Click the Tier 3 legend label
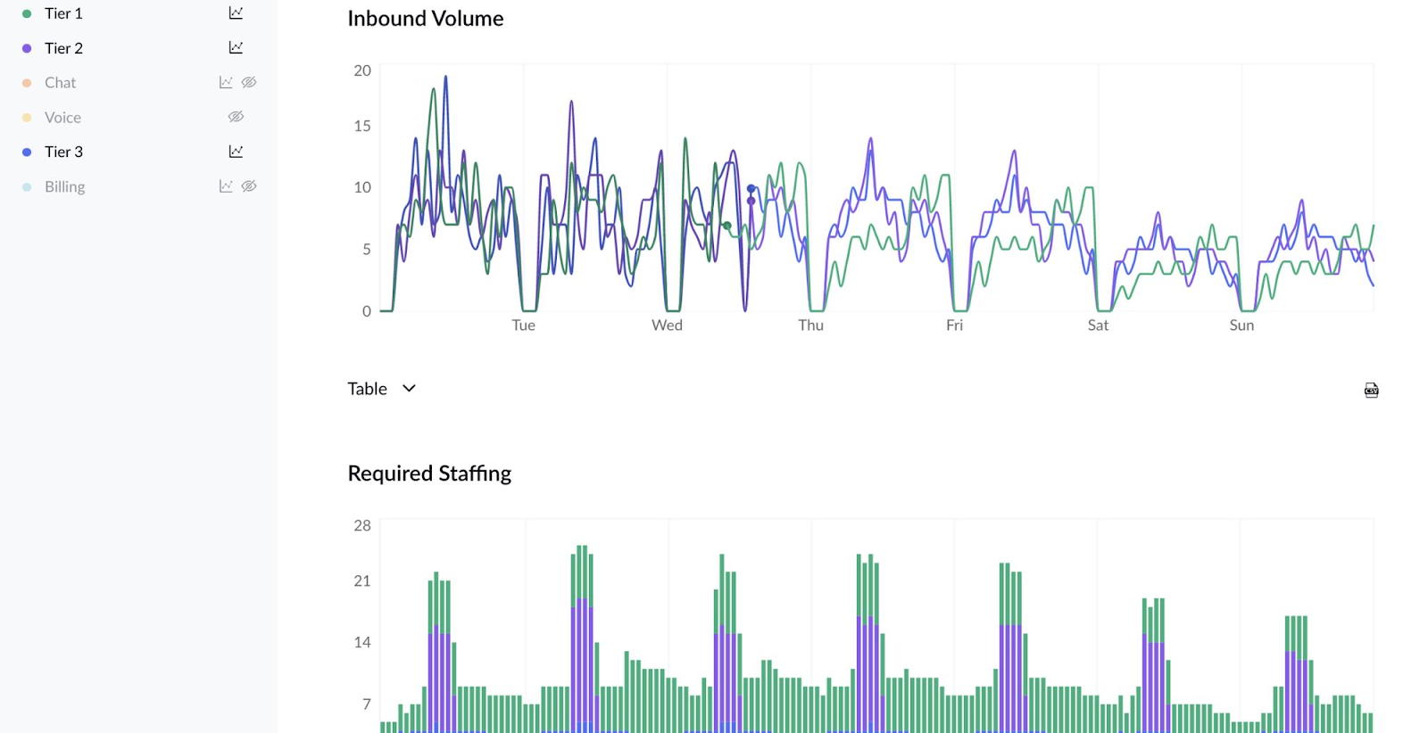Image resolution: width=1428 pixels, height=733 pixels. tap(63, 152)
